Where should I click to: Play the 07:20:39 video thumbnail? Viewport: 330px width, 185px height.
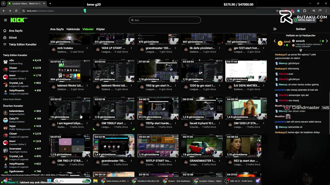pyautogui.click(x=158, y=71)
